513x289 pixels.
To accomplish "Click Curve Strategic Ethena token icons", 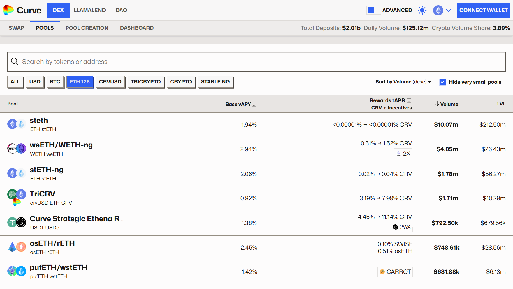I will [17, 222].
